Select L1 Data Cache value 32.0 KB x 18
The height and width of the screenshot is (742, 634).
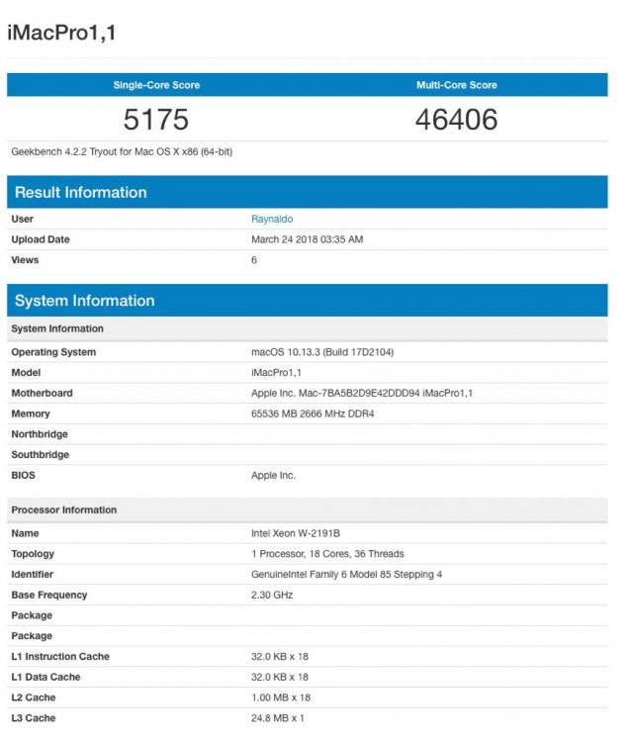tap(280, 677)
